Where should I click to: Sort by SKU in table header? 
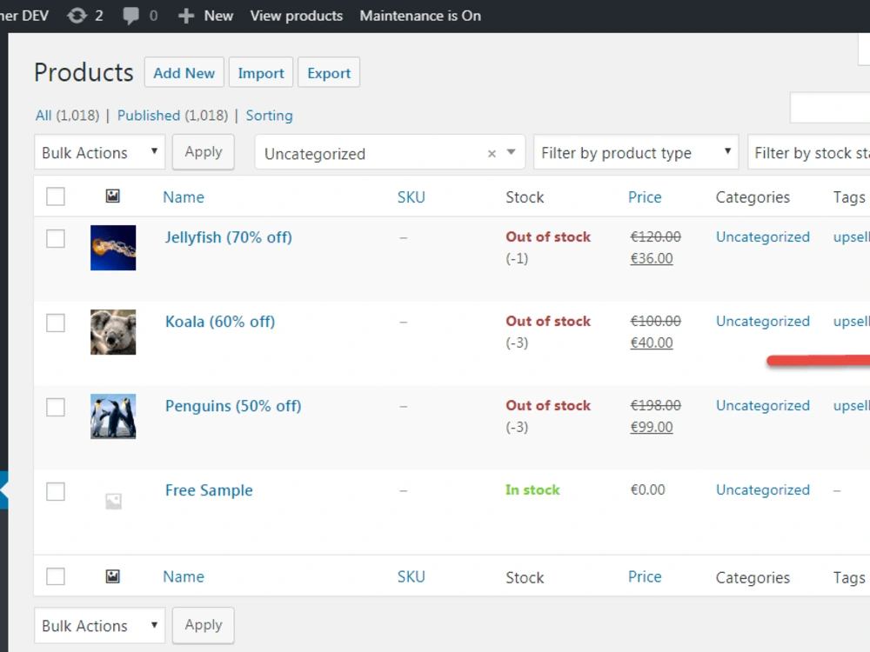click(x=412, y=196)
